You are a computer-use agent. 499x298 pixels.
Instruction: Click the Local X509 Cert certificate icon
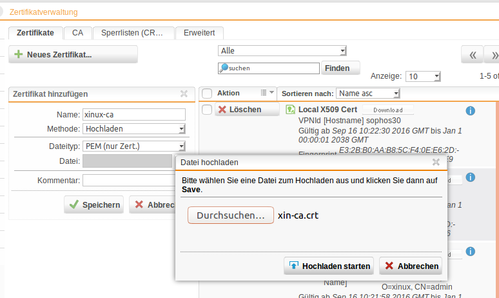(290, 110)
